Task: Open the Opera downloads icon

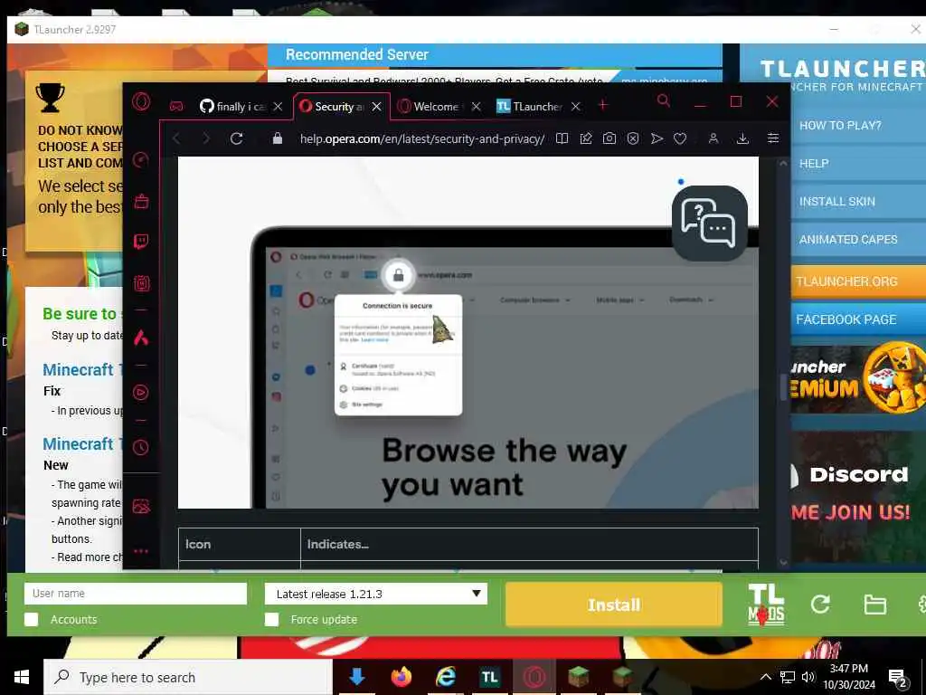Action: pos(743,138)
